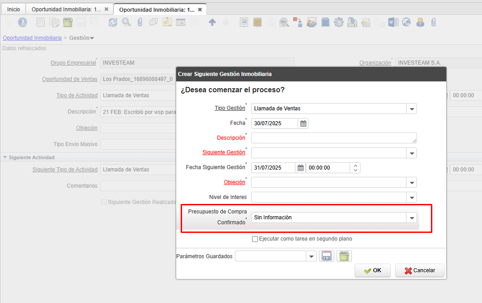The height and width of the screenshot is (303, 482).
Task: Open the Fecha Siguiente Gestión calendar picker
Action: [300, 168]
